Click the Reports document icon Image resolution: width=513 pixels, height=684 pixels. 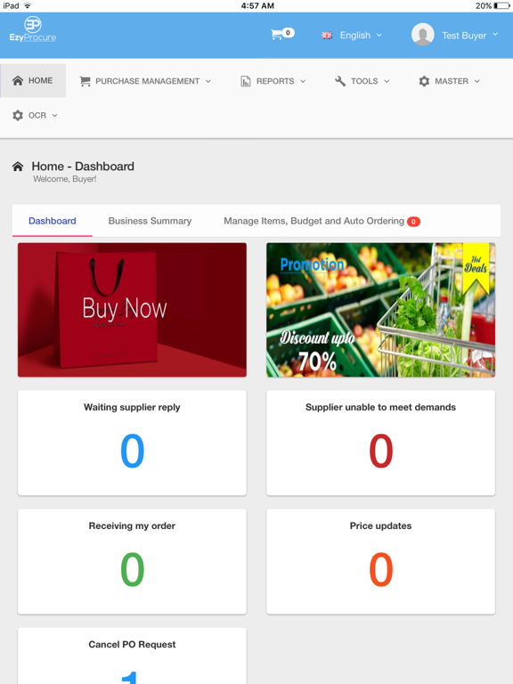(x=246, y=81)
